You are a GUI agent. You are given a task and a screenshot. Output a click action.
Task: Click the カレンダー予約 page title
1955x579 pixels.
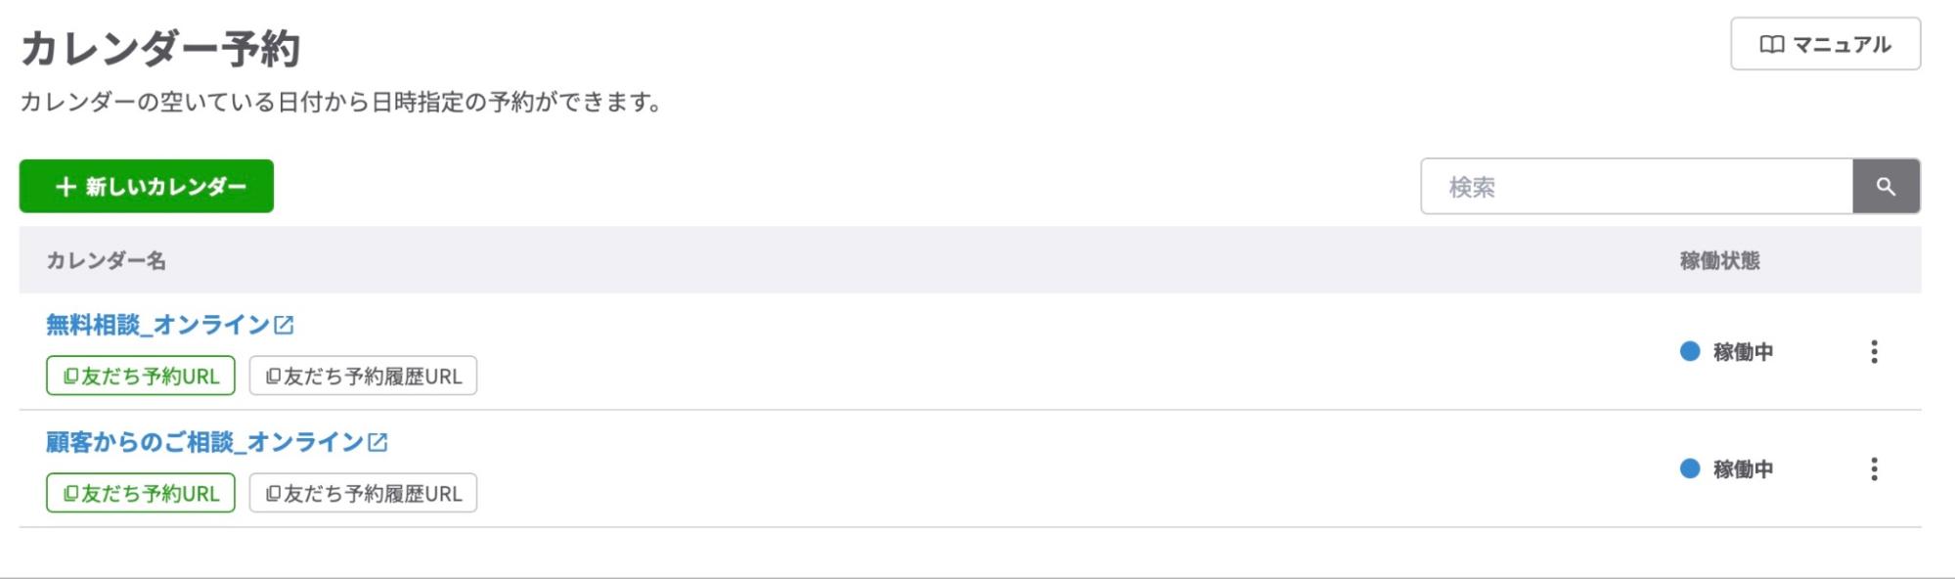point(160,48)
